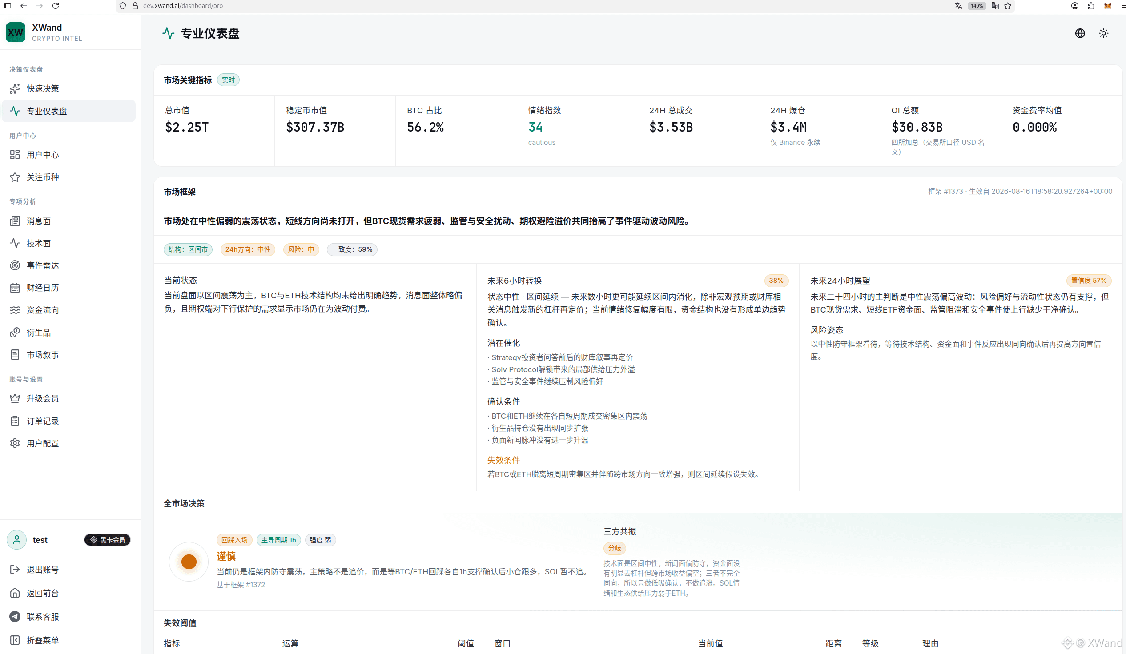1126x654 pixels.
Task: Click 退出账号 logout icon
Action: [x=15, y=570]
